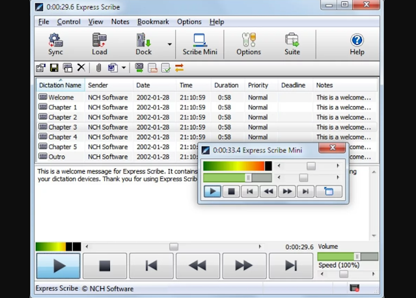416x298 pixels.
Task: Click the main window Speed slider thumb
Action: click(344, 274)
